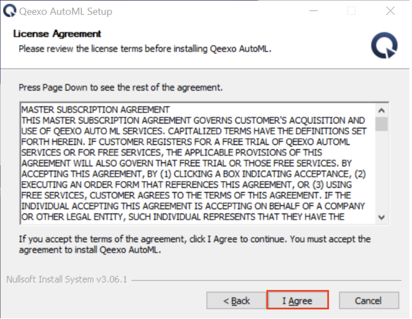Viewport: 412px width, 319px height.
Task: Minimize the setup window
Action: 313,11
